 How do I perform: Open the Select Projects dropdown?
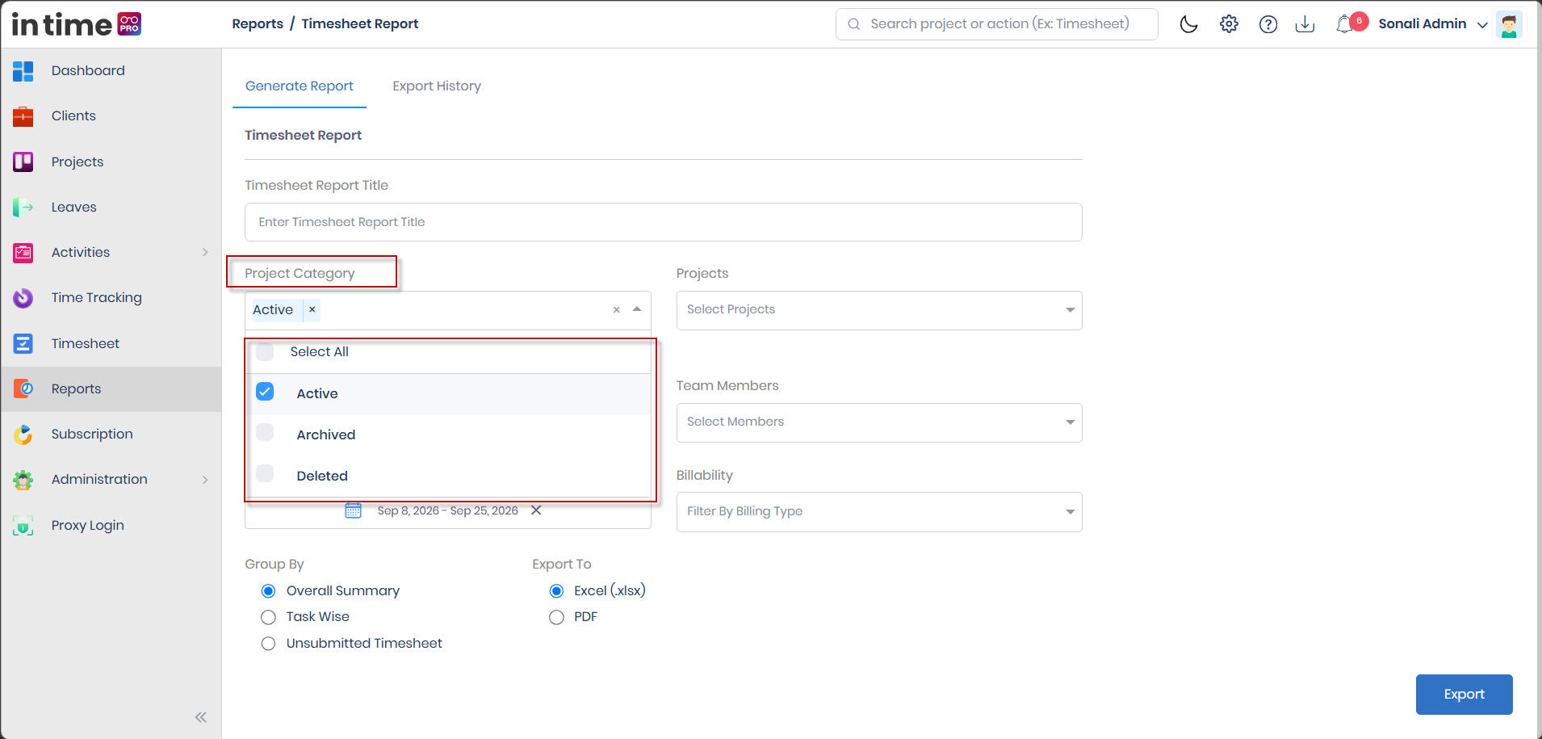[x=879, y=310]
